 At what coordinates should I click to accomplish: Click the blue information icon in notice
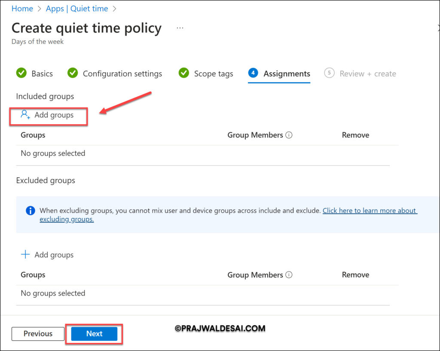pyautogui.click(x=31, y=211)
